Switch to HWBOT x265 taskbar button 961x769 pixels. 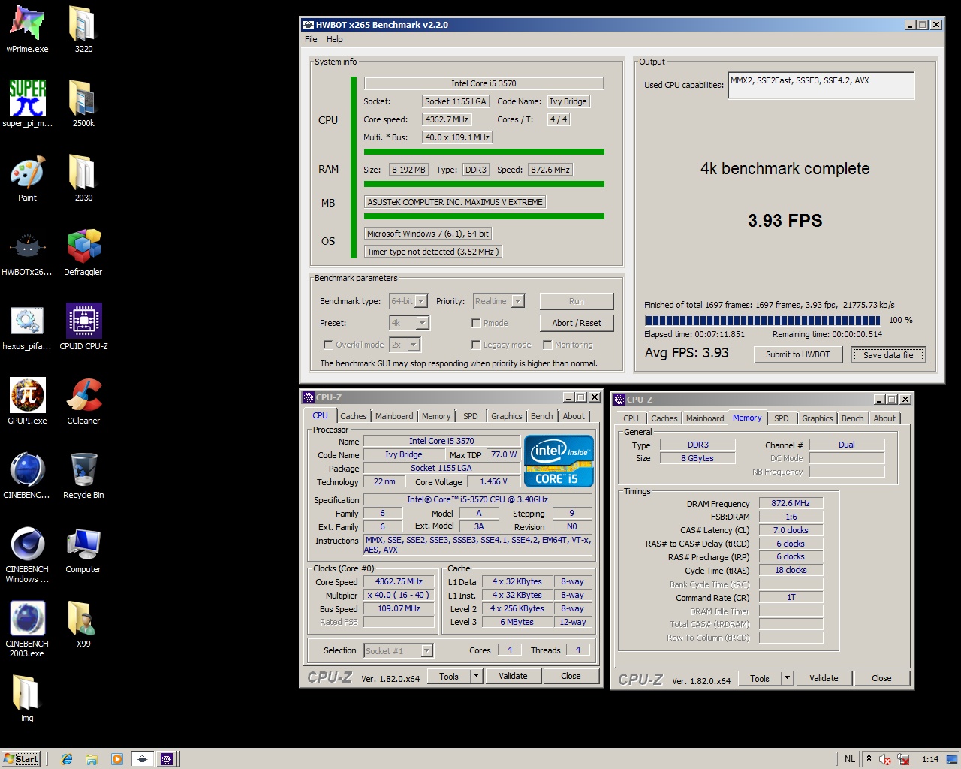click(142, 759)
